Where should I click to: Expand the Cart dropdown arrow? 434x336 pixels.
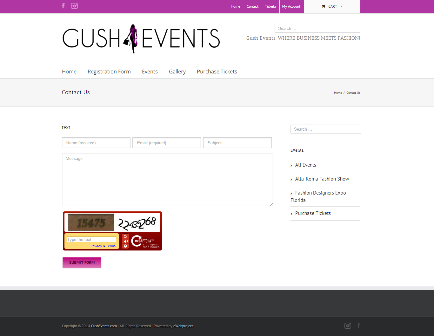click(342, 6)
